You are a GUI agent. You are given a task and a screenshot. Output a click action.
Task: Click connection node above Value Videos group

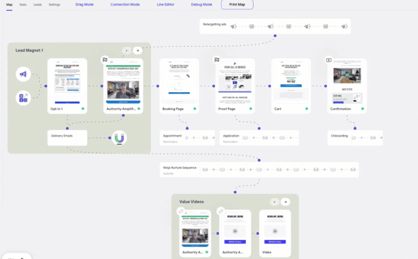point(235,192)
